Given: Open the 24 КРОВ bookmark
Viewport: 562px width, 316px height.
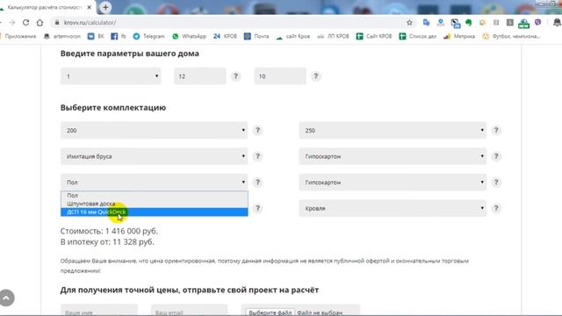Looking at the screenshot, I should [225, 36].
